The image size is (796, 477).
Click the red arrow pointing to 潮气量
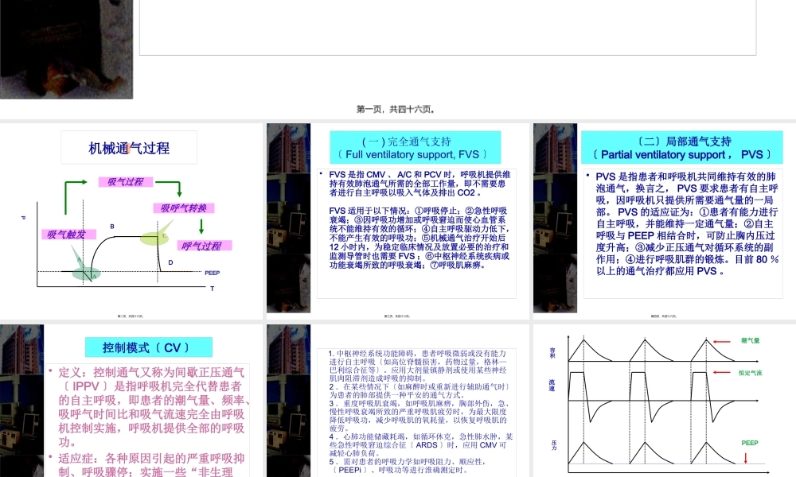720,341
